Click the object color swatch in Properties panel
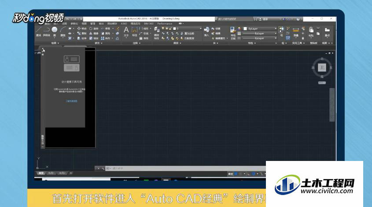The height and width of the screenshot is (207, 372). point(245,29)
